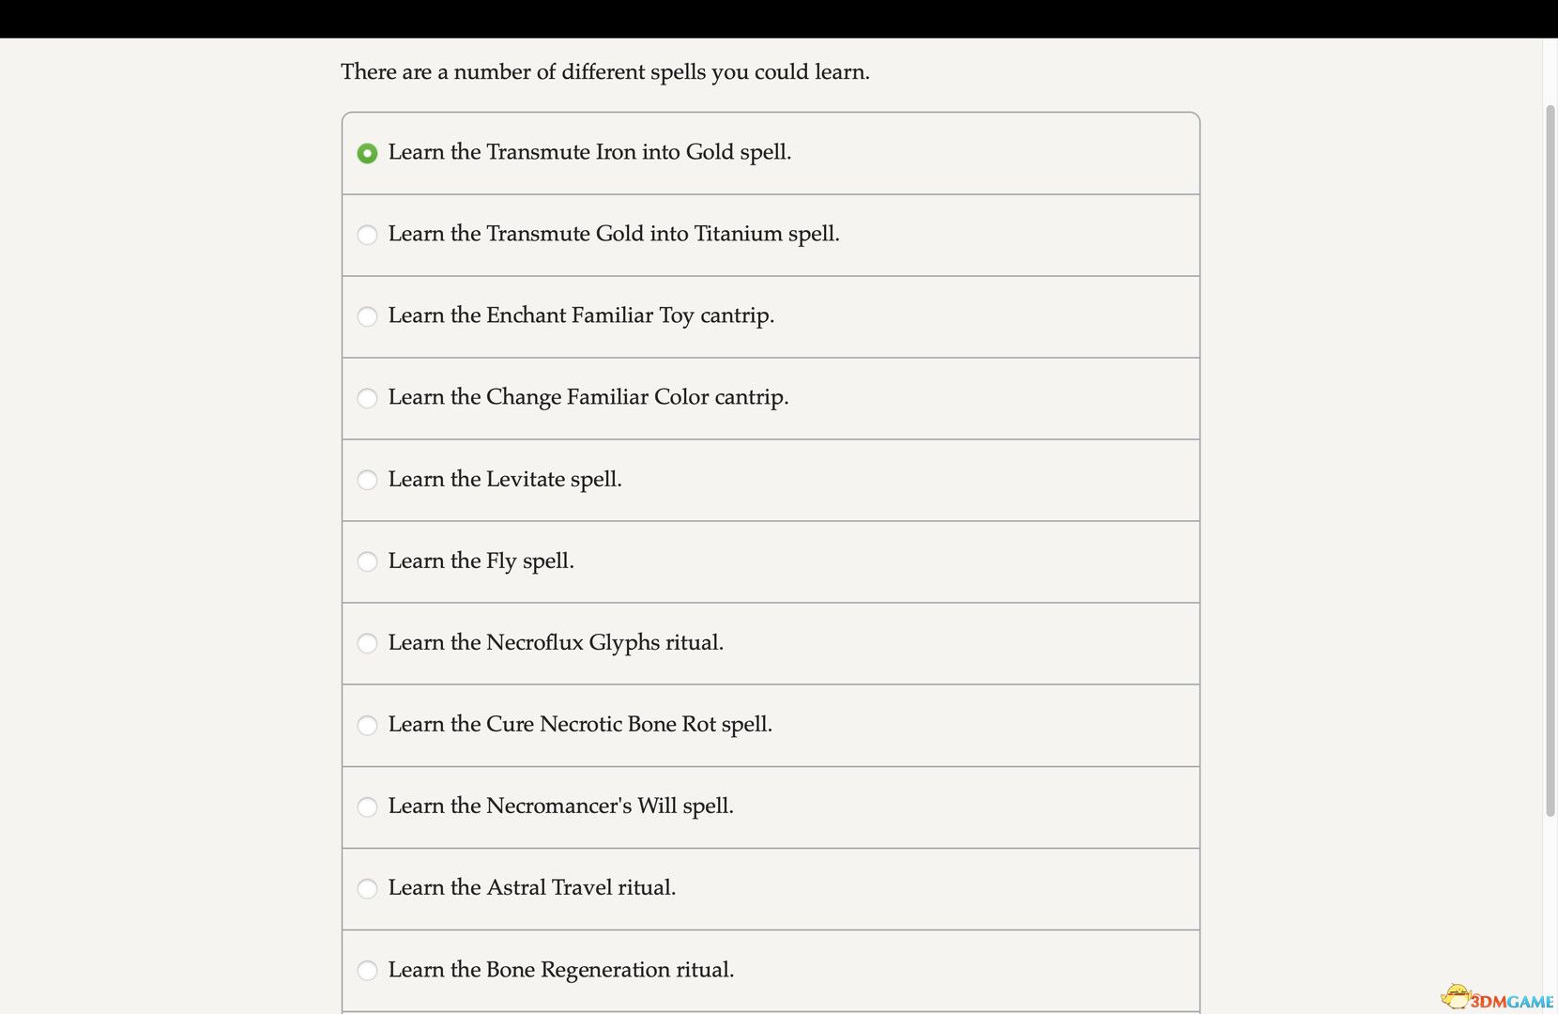Choose the Fly spell option
This screenshot has height=1014, width=1558.
(367, 561)
